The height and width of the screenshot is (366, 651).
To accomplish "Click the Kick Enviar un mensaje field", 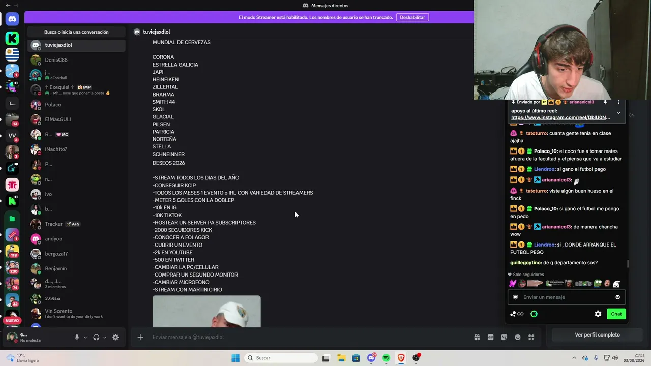I will click(x=566, y=297).
